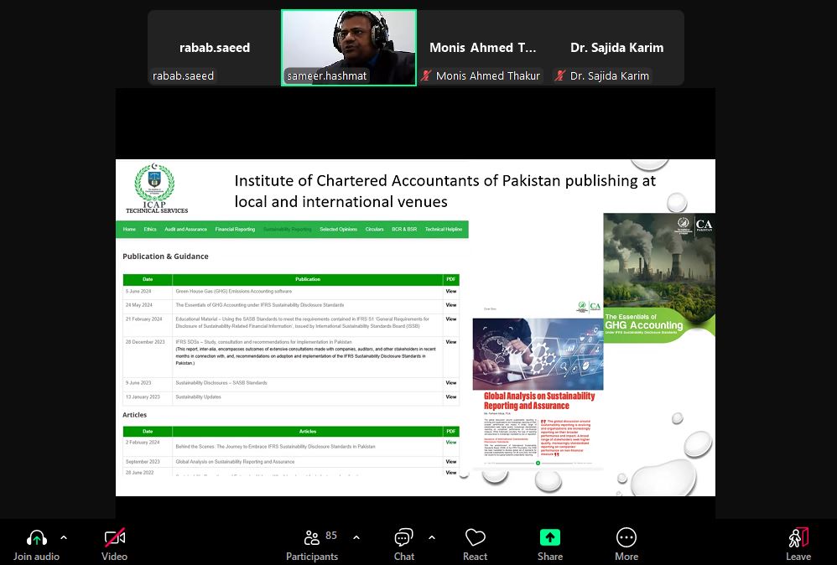The height and width of the screenshot is (565, 837).
Task: Expand the Participants options chevron
Action: [356, 538]
